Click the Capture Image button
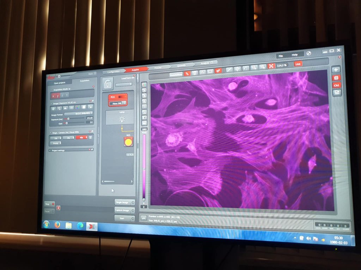The height and width of the screenshot is (270, 361). point(124,210)
